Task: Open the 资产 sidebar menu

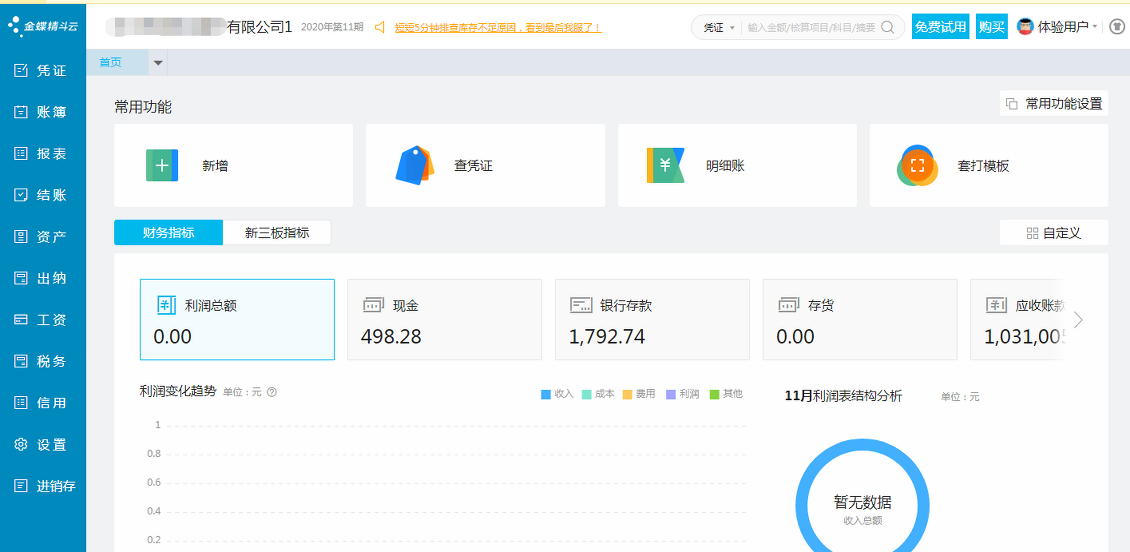Action: coord(41,236)
